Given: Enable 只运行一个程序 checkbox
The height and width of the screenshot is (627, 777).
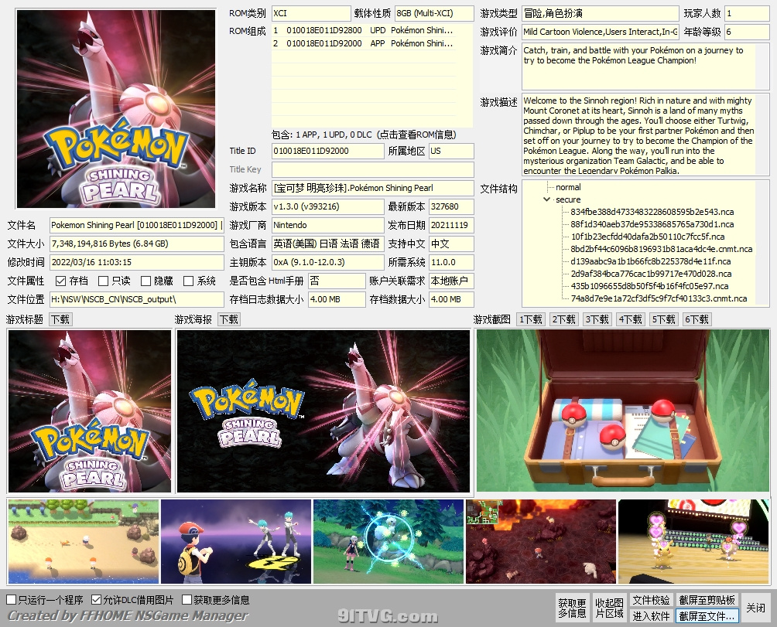Looking at the screenshot, I should (x=11, y=600).
